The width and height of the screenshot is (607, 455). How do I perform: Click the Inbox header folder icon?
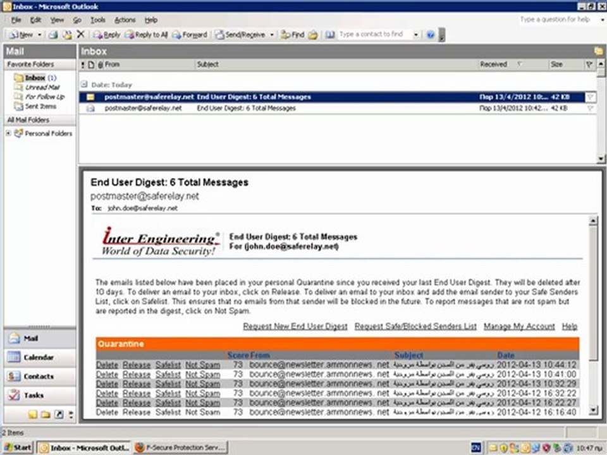tap(598, 51)
